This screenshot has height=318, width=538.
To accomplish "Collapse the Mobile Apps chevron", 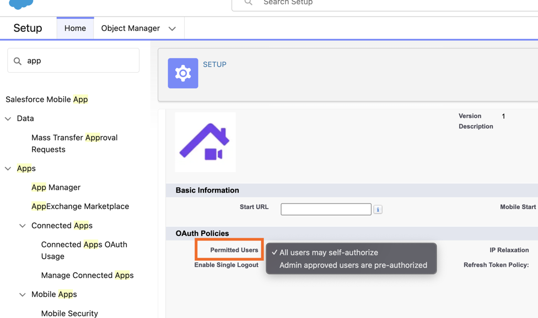I will click(x=22, y=294).
